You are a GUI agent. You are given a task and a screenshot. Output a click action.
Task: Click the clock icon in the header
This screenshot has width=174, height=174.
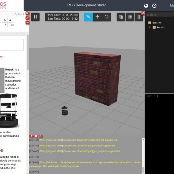click(x=154, y=6)
